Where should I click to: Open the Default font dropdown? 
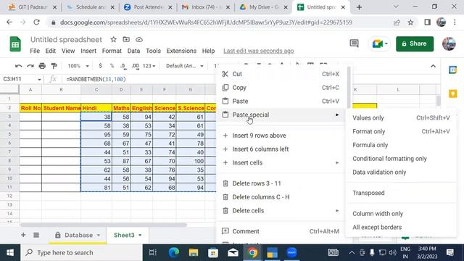tap(185, 66)
